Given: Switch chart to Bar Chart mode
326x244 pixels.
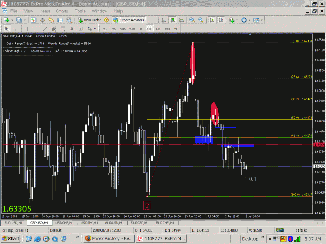Looking at the screenshot, I should [x=164, y=20].
